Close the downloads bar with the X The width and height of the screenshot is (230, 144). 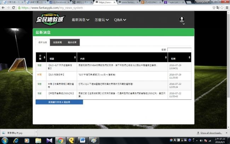[226, 133]
